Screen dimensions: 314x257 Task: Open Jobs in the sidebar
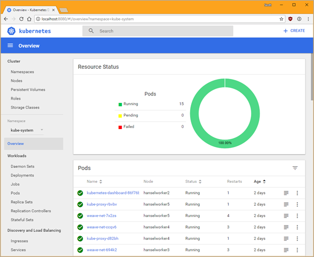[x=15, y=184]
